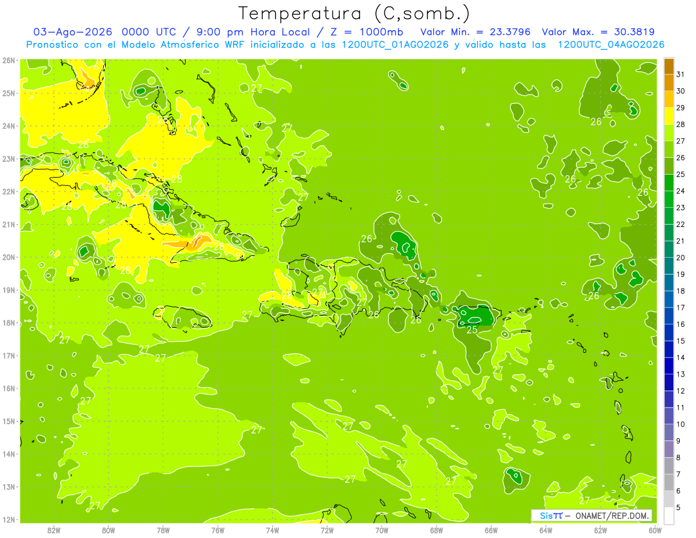Image resolution: width=696 pixels, height=538 pixels.
Task: Click the 64W longitude axis label
Action: (546, 530)
